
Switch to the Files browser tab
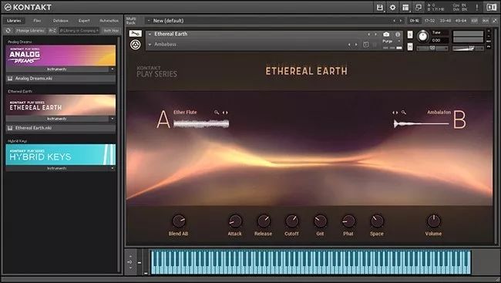38,21
